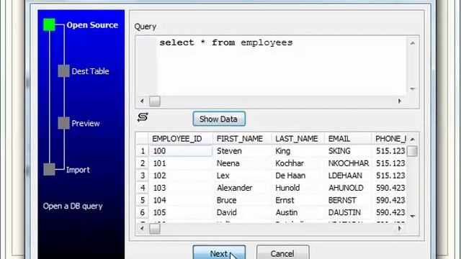Click the gray Dest Table step square

(63, 71)
